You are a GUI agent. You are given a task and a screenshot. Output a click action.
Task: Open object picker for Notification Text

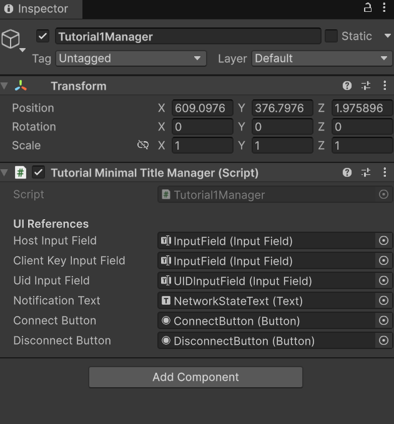pyautogui.click(x=384, y=301)
